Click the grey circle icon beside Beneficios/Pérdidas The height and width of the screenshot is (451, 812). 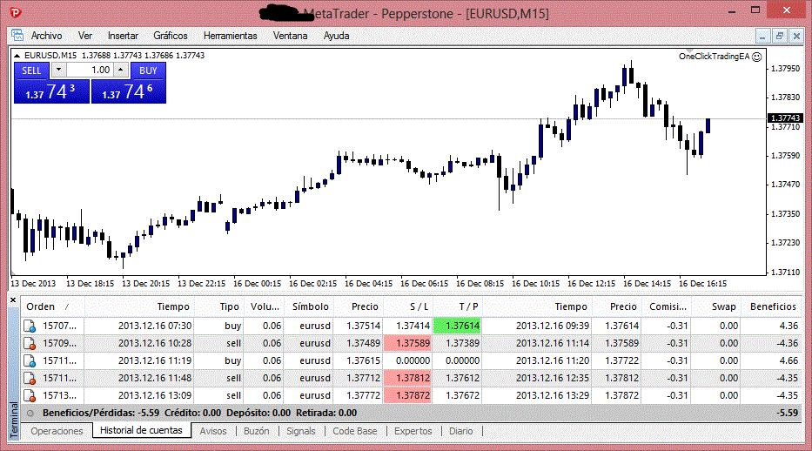[x=31, y=413]
